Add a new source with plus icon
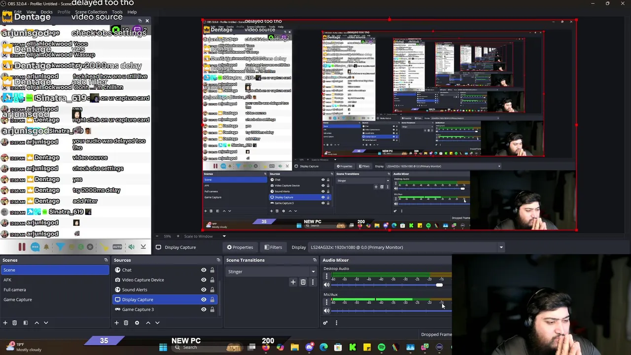Image resolution: width=631 pixels, height=355 pixels. 116,323
